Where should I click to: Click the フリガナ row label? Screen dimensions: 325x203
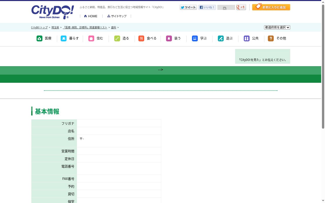click(x=68, y=123)
